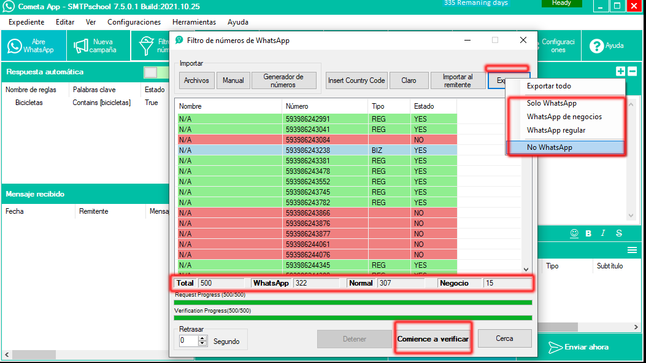The height and width of the screenshot is (363, 646).
Task: Toggle italic formatting (I)
Action: coord(603,233)
